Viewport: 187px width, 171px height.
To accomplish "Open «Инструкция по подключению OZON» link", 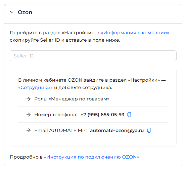I will [x=92, y=157].
